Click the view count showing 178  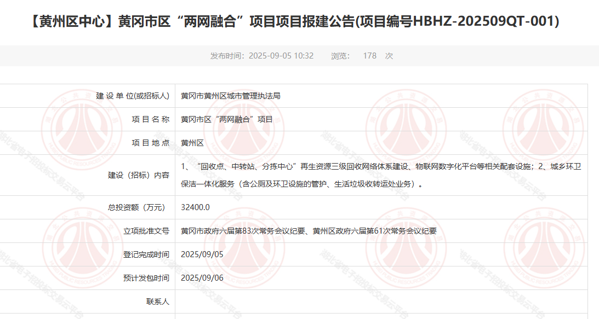point(369,56)
